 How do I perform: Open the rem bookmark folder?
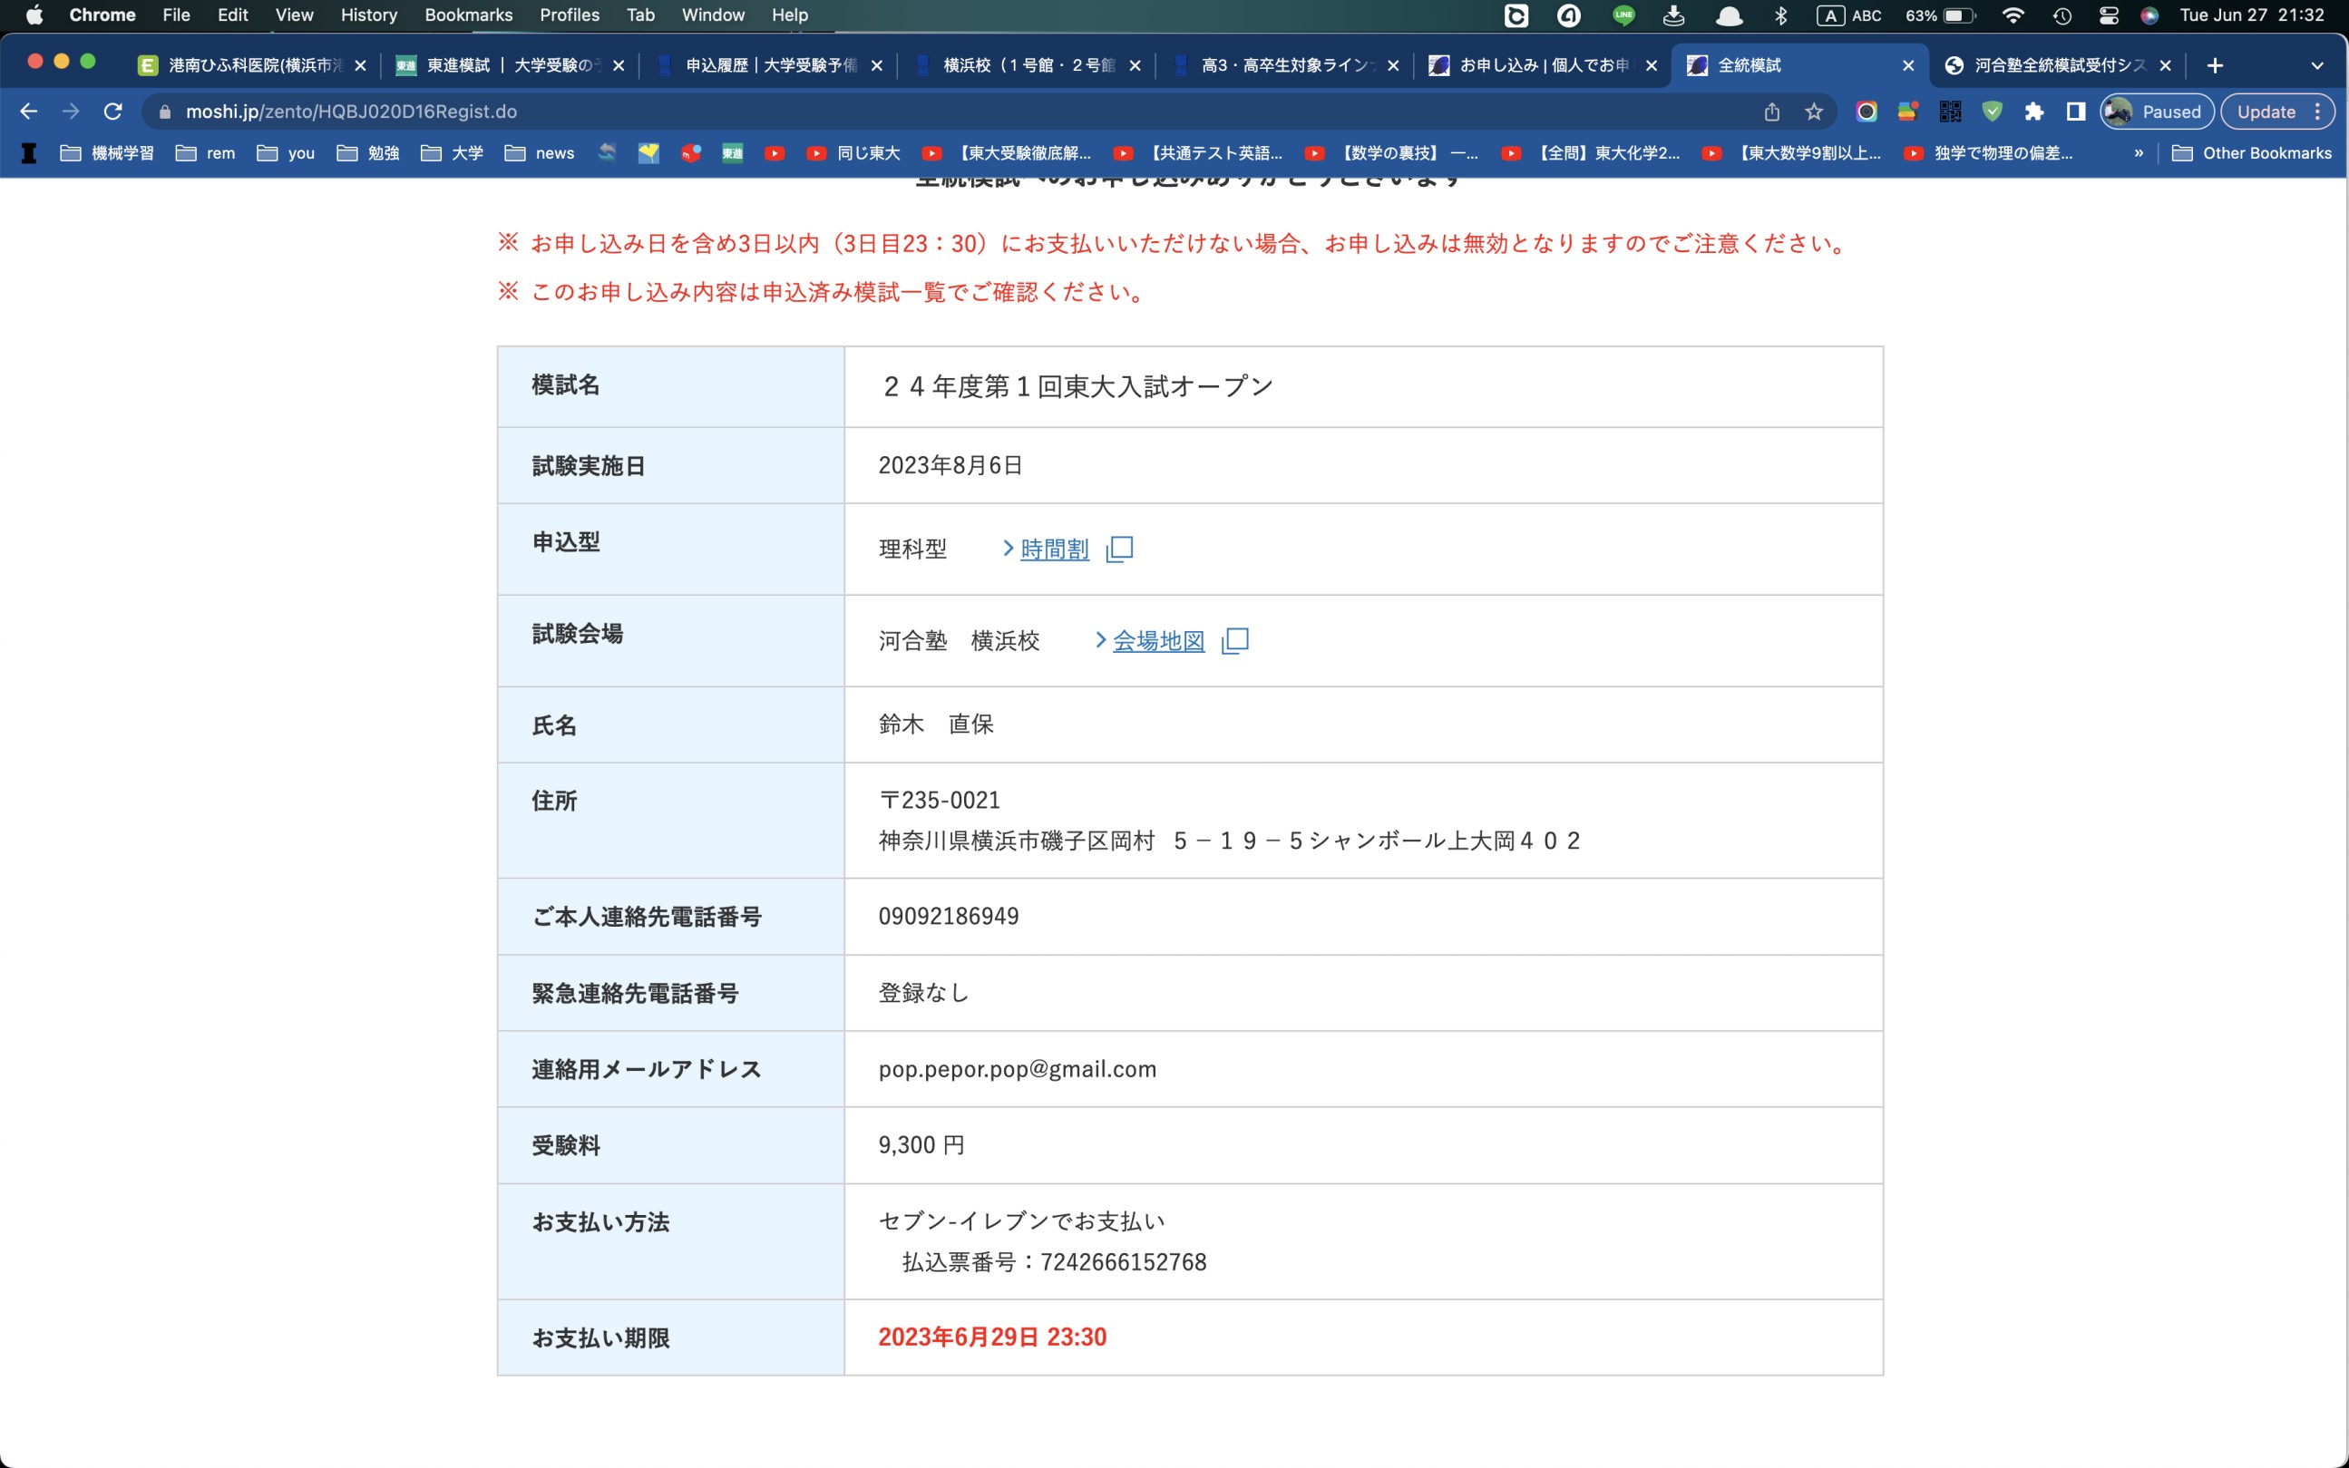pos(206,152)
